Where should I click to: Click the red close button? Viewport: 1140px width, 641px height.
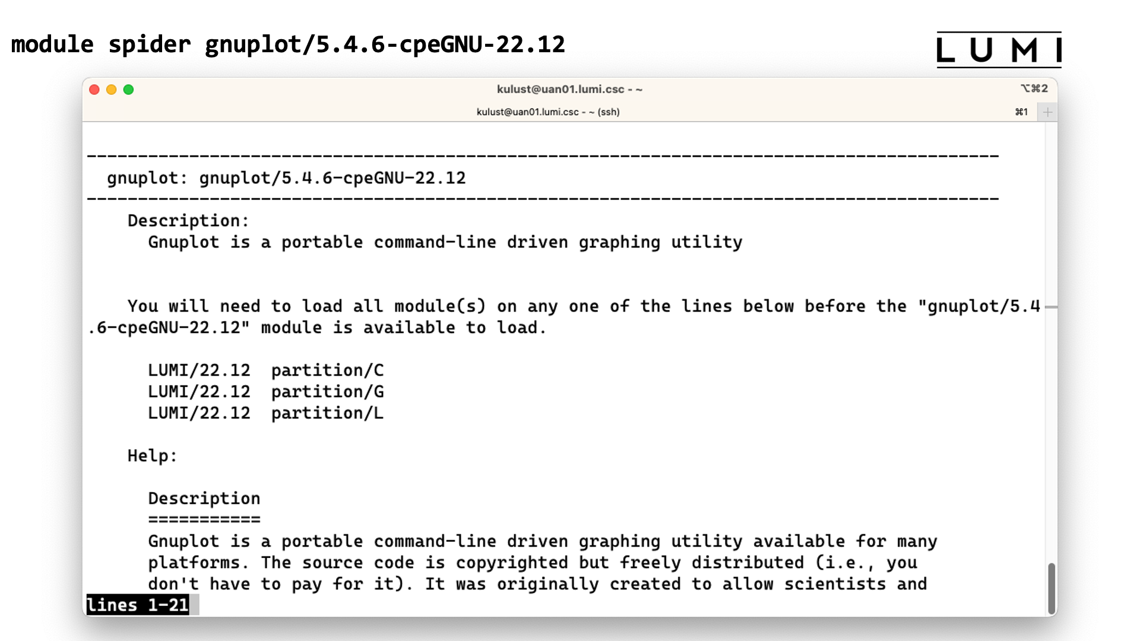pos(95,88)
